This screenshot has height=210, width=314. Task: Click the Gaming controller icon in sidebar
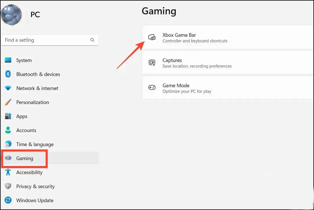pos(8,158)
